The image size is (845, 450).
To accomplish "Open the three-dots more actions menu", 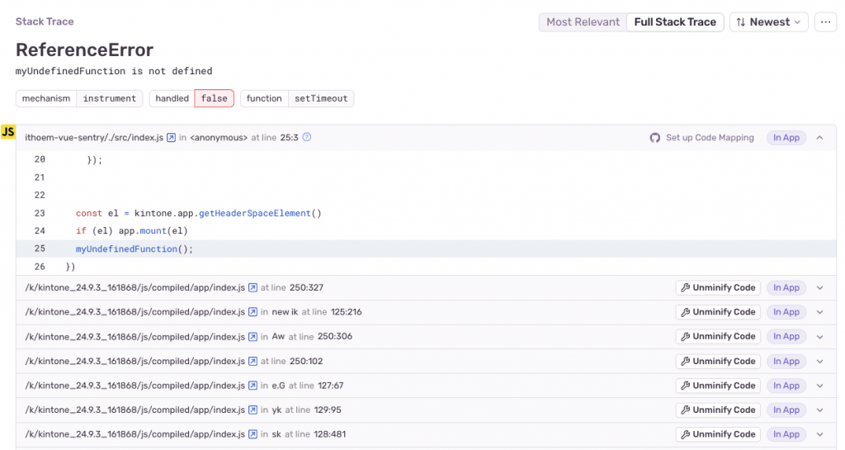I will point(825,22).
